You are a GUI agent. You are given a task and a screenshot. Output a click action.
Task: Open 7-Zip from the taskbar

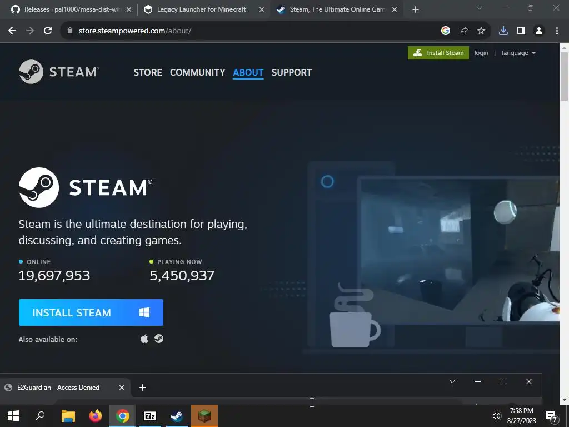point(150,416)
